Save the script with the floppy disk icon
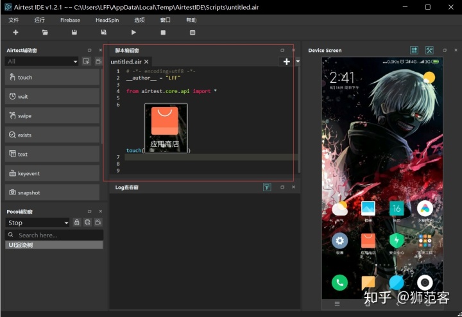This screenshot has height=317, width=462. (x=74, y=33)
